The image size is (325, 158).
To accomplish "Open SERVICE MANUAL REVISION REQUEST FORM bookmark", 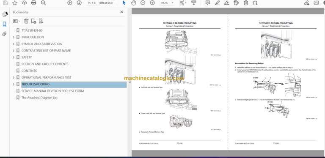I will (x=52, y=91).
